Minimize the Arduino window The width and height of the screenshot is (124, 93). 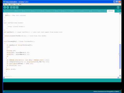114,2
